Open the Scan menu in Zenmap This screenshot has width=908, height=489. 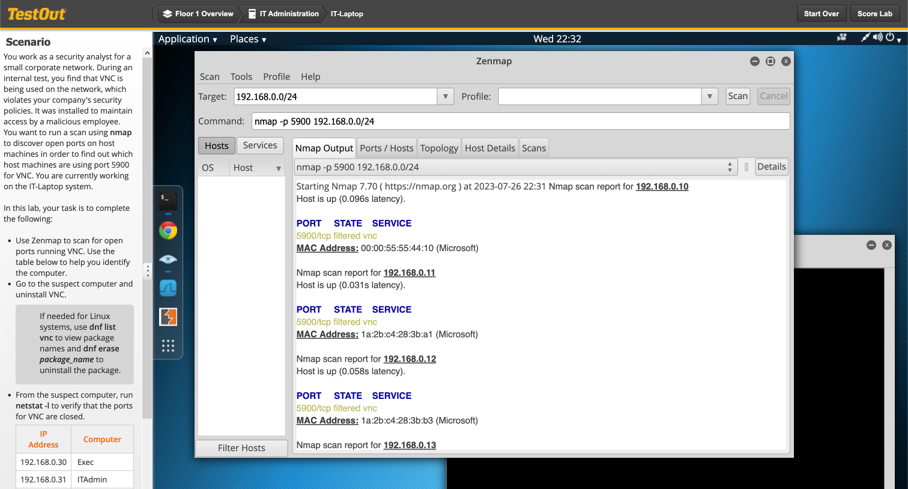pos(210,76)
